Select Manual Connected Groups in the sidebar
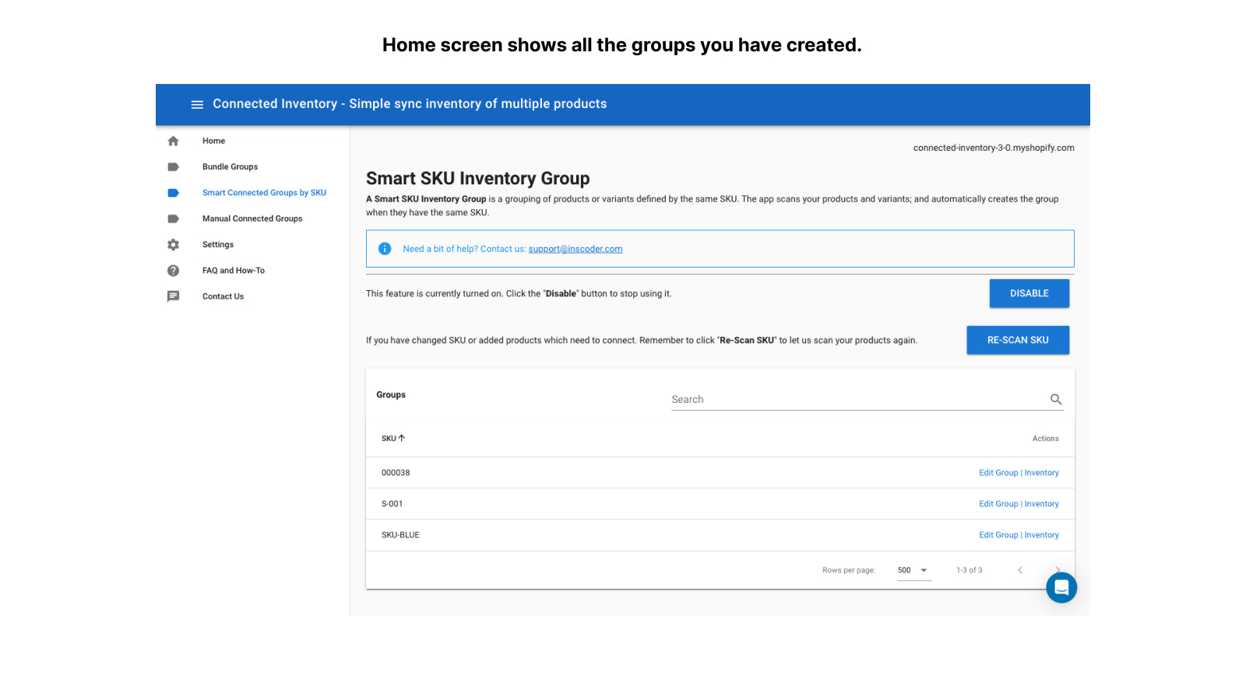The height and width of the screenshot is (700, 1246). (x=252, y=219)
